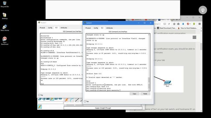Viewport: 211px width, 118px height.
Task: Open the webpage hamburger navigation menu
Action: (194, 37)
